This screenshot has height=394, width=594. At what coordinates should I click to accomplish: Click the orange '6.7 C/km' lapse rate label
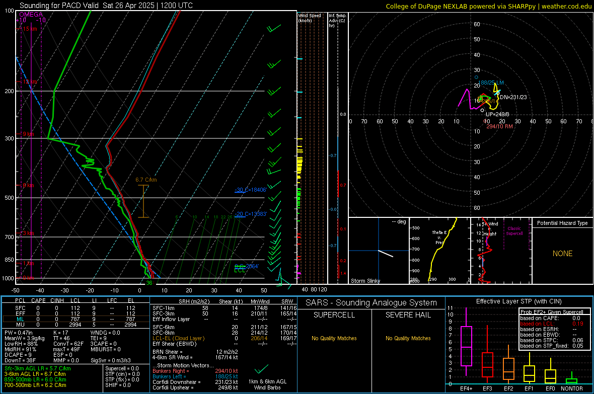(x=146, y=180)
